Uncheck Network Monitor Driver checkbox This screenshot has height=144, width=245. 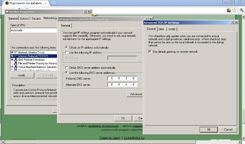tap(12, 52)
